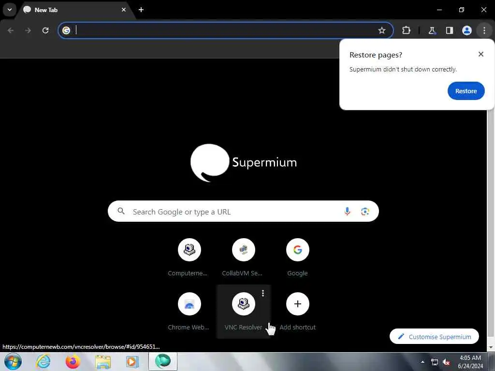Launch Firefox from taskbar

73,361
